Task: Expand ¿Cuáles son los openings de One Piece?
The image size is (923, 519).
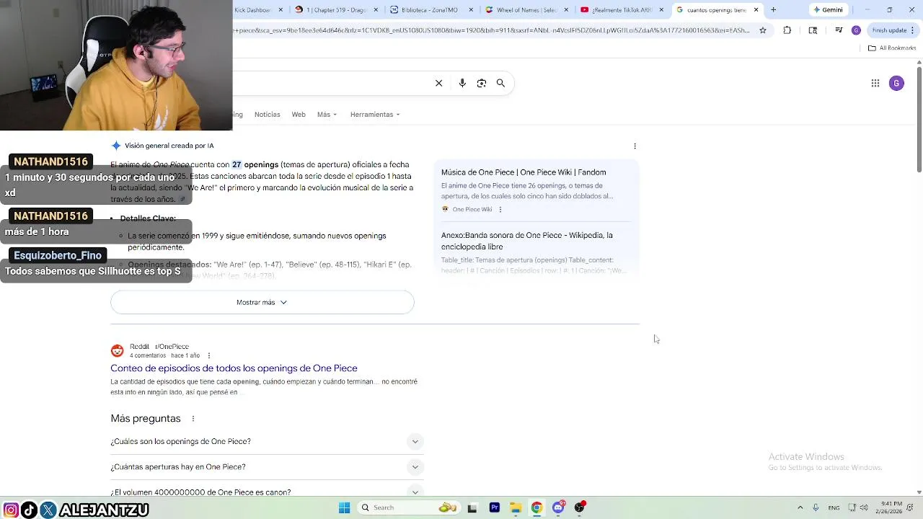Action: (267, 441)
